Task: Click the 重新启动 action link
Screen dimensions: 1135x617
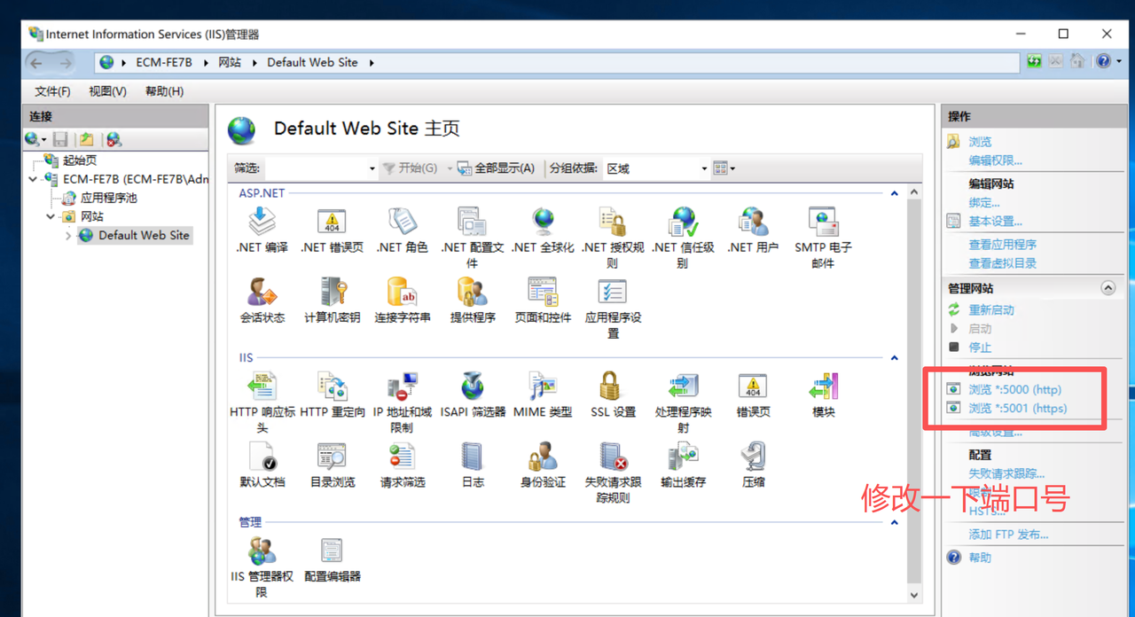Action: click(x=990, y=310)
